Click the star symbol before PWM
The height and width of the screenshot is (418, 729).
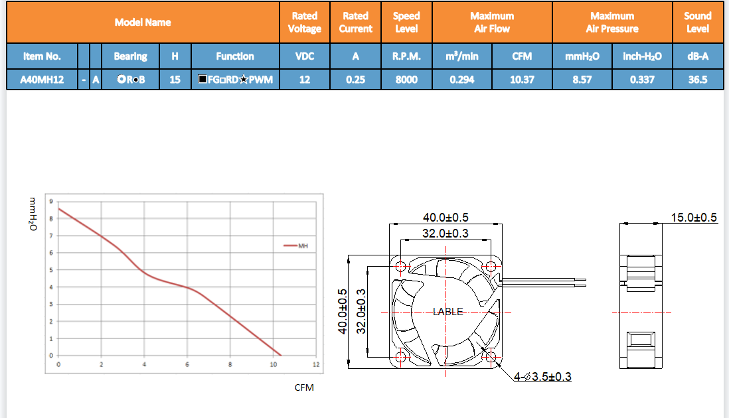click(244, 80)
